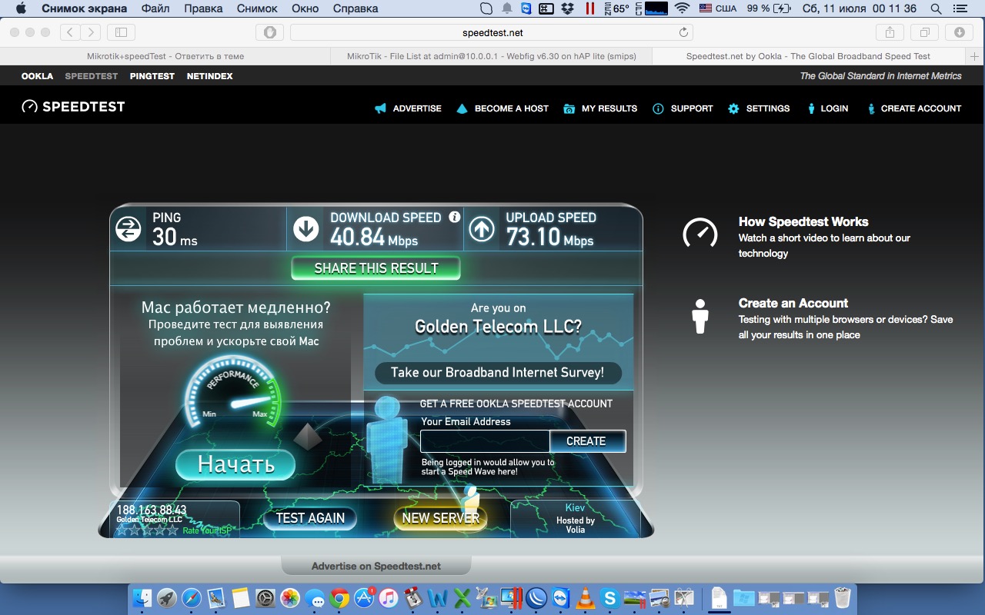Screen dimensions: 985x615
Task: Click the Support info icon
Action: (x=658, y=108)
